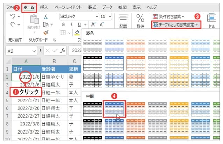Viewport: 223px width, 144px height.
Task: Open the 数式 ribbon tab
Action: click(92, 7)
